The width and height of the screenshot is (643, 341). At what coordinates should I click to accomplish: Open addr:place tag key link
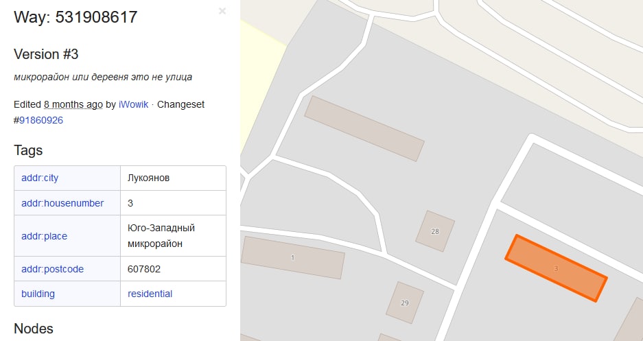pos(45,236)
